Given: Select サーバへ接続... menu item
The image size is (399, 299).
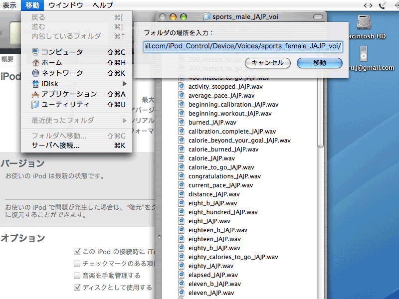Looking at the screenshot, I should 76,146.
